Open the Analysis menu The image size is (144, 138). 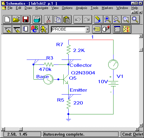click(82, 8)
